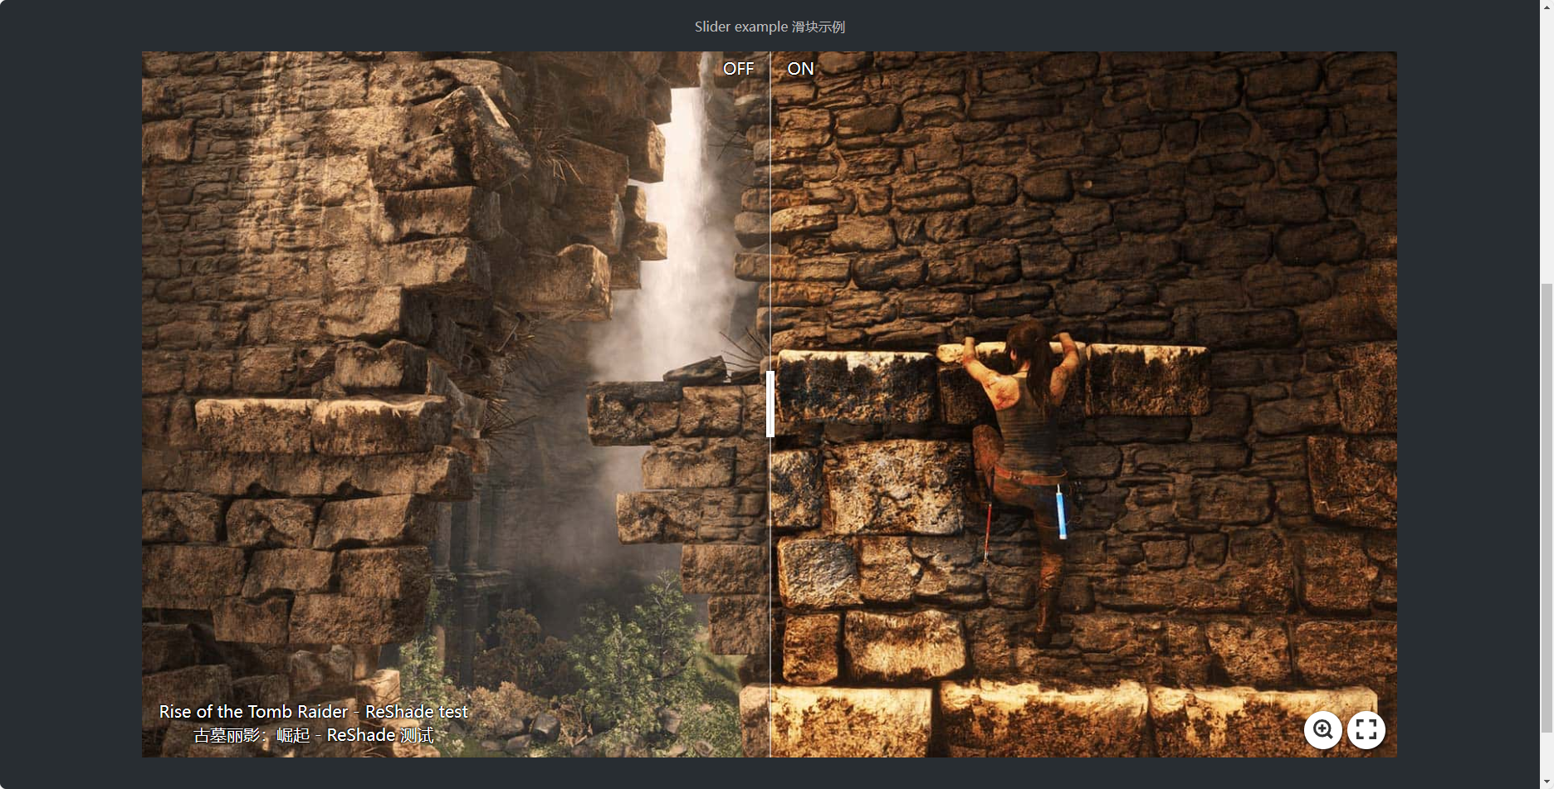Click the Chinese caption '古墓丽影：崛起 - ReShade 测试'
The width and height of the screenshot is (1554, 789).
[x=313, y=735]
